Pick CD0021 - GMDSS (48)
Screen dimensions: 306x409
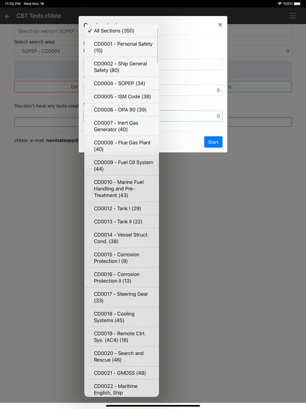point(120,373)
